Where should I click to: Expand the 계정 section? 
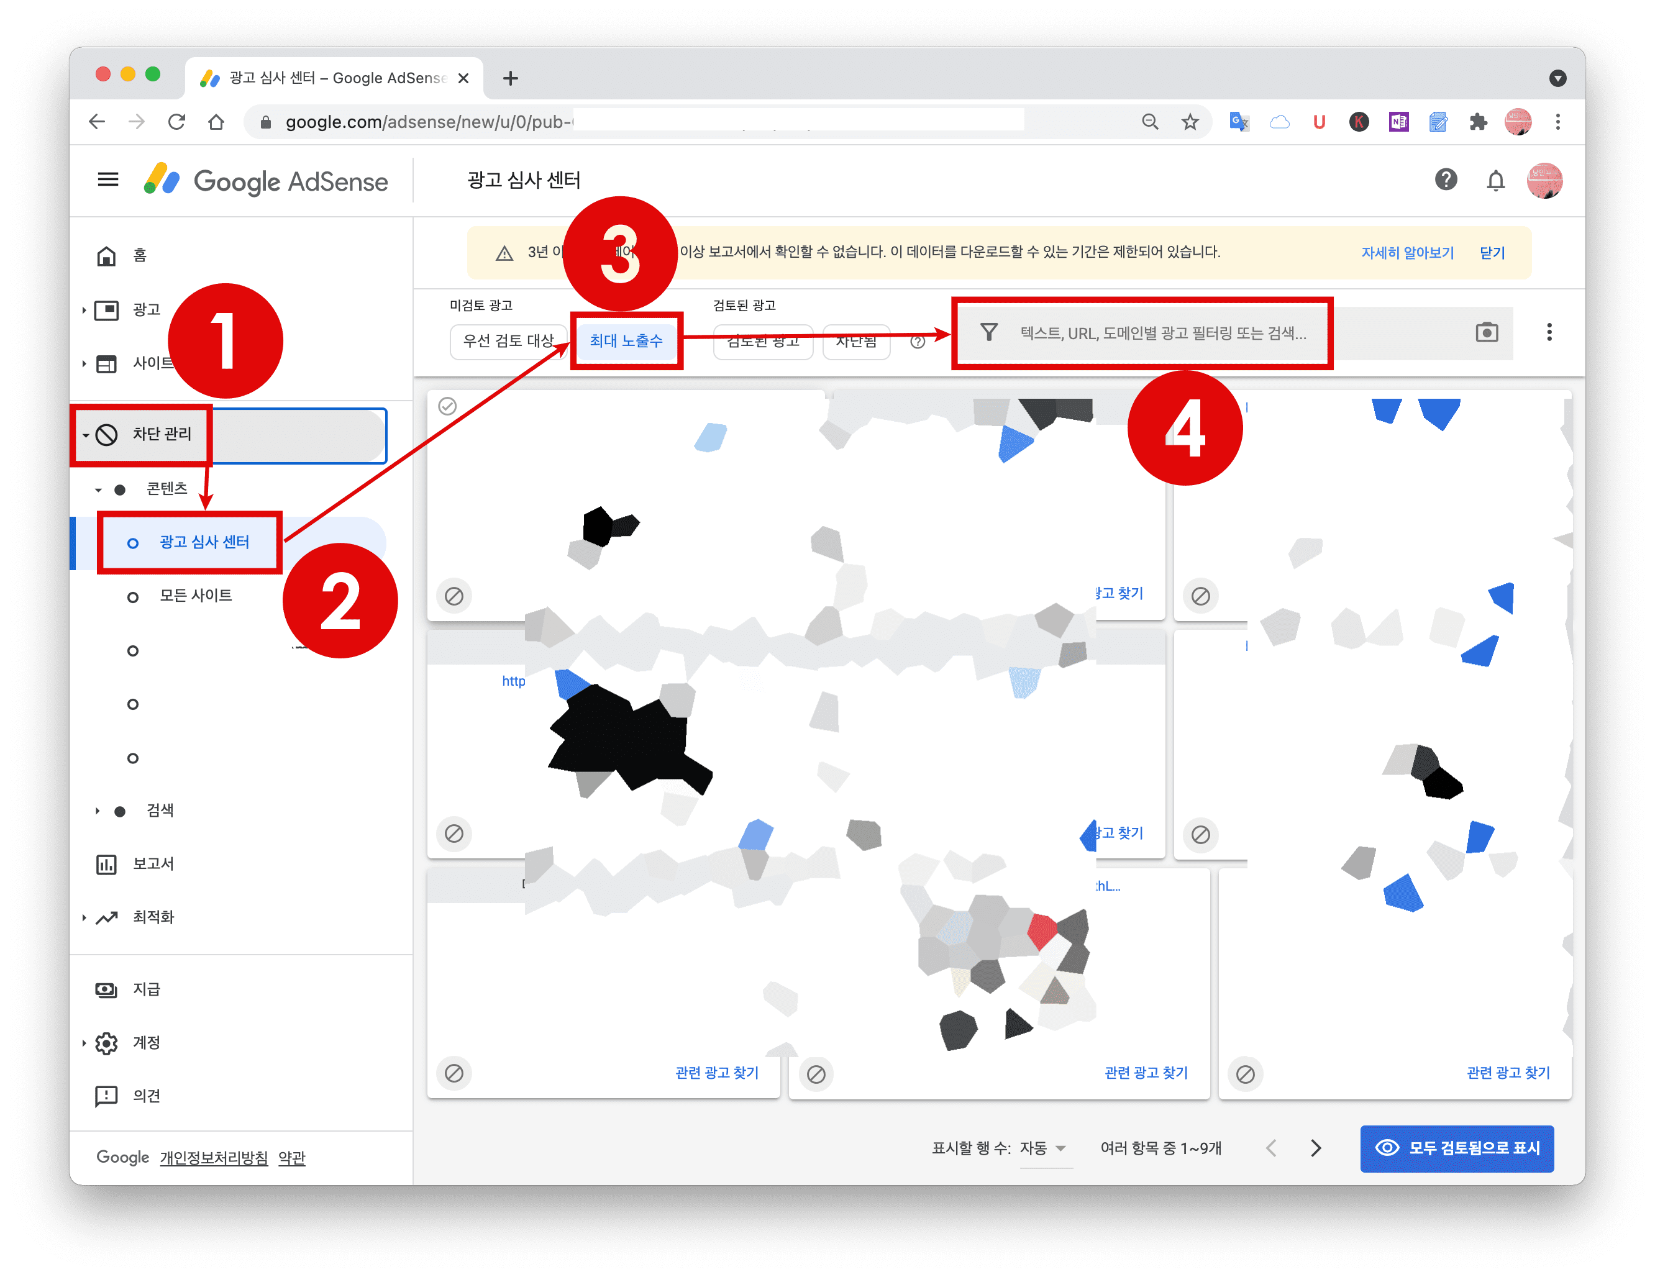tap(83, 1043)
